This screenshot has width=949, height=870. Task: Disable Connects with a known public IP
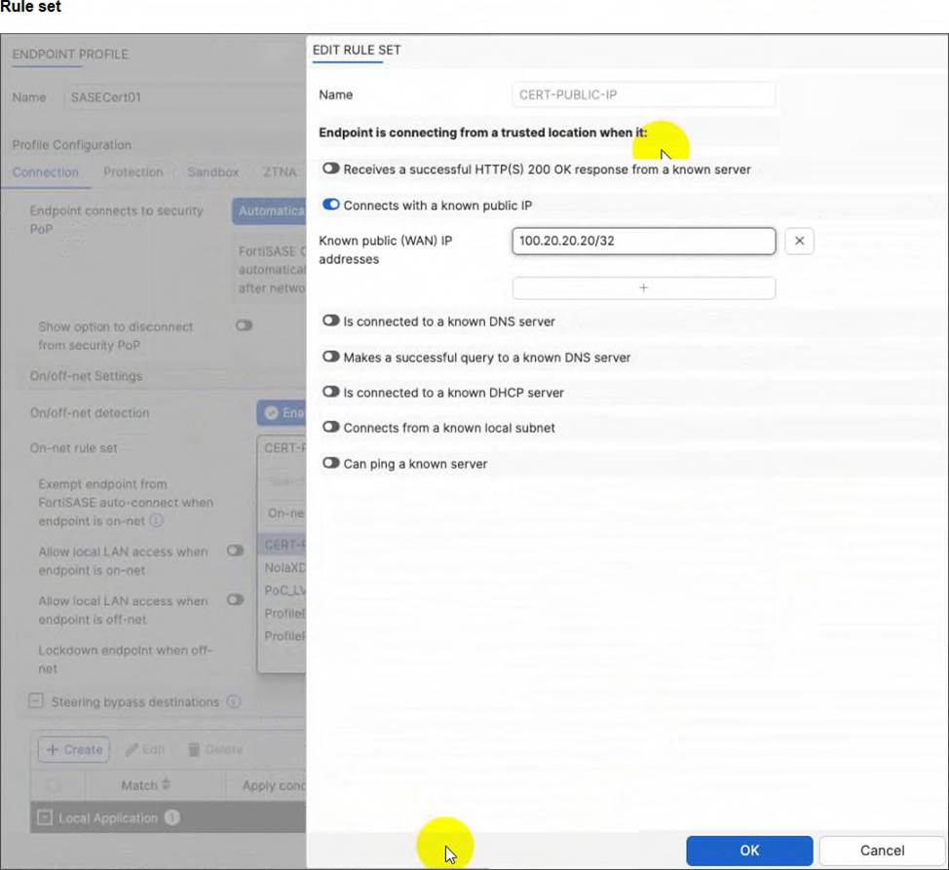(330, 205)
